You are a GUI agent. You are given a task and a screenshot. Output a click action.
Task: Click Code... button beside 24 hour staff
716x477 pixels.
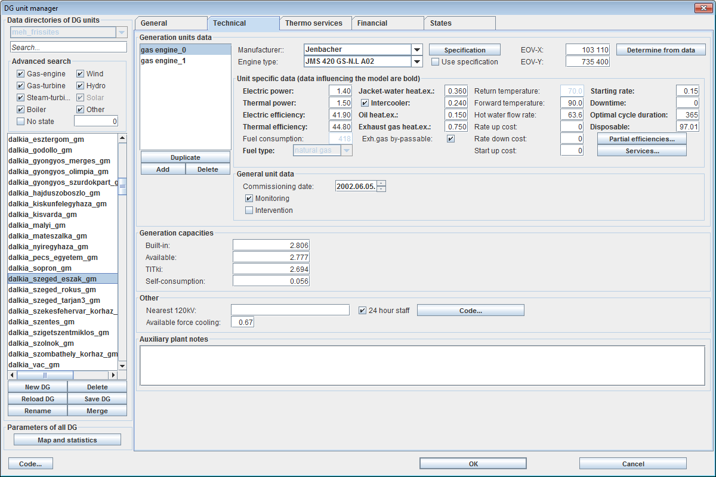[x=471, y=311]
